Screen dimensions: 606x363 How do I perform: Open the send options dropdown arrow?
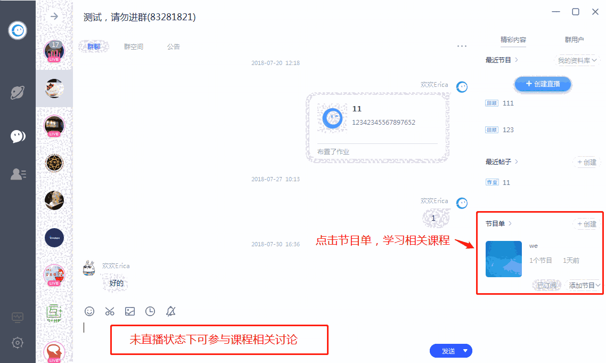465,351
